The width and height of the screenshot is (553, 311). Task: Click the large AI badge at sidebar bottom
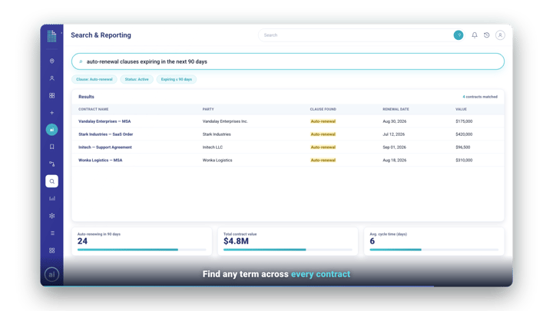(52, 274)
